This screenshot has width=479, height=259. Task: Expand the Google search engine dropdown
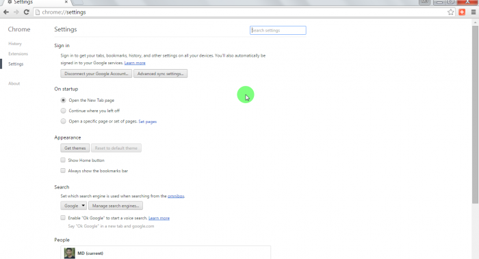coord(74,206)
